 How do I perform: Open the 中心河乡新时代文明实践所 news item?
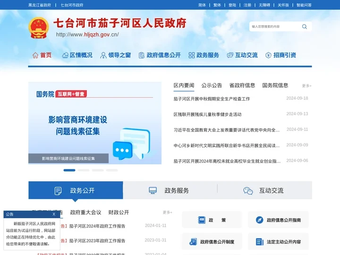pyautogui.click(x=227, y=146)
